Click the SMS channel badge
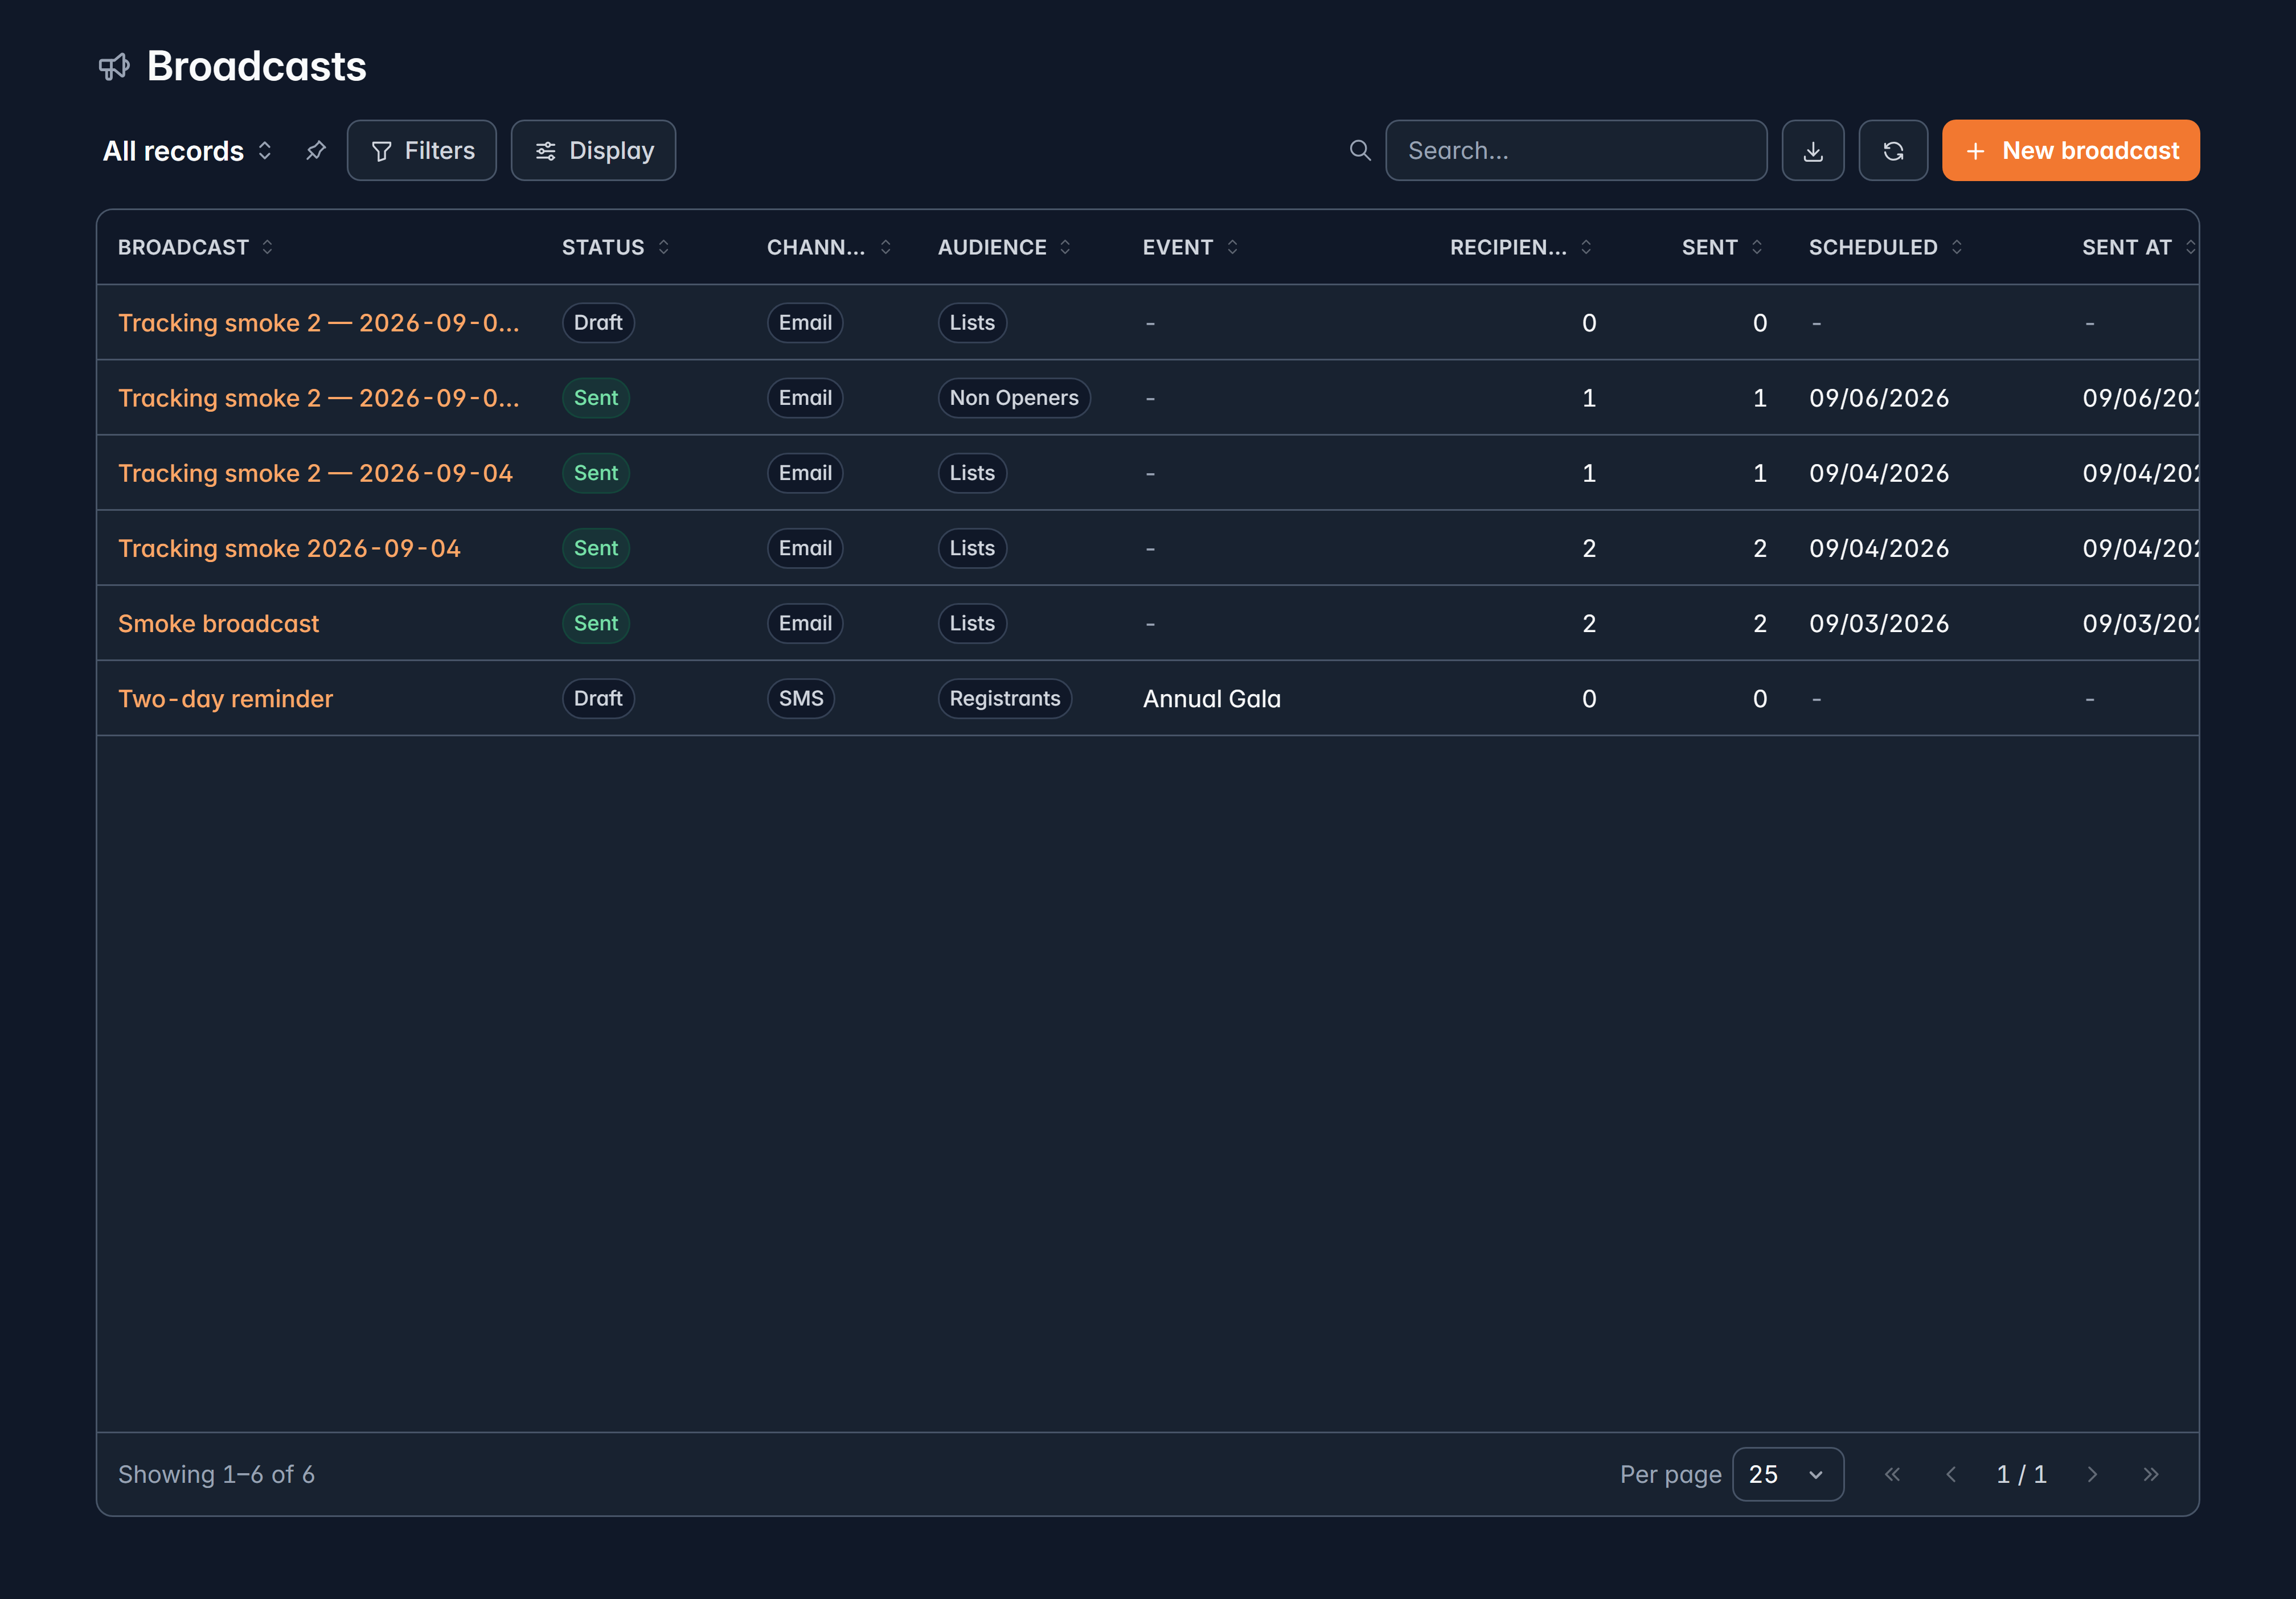This screenshot has width=2296, height=1599. 801,698
